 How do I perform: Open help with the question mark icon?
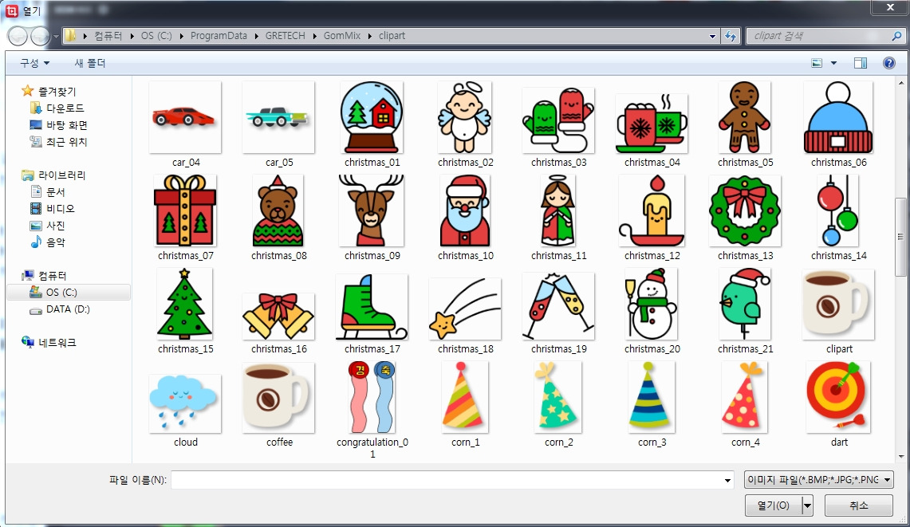tap(888, 63)
